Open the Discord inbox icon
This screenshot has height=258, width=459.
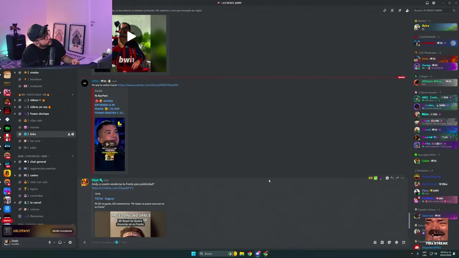coord(427,3)
